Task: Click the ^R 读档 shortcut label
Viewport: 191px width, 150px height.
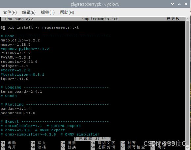Action: [x=38, y=147]
